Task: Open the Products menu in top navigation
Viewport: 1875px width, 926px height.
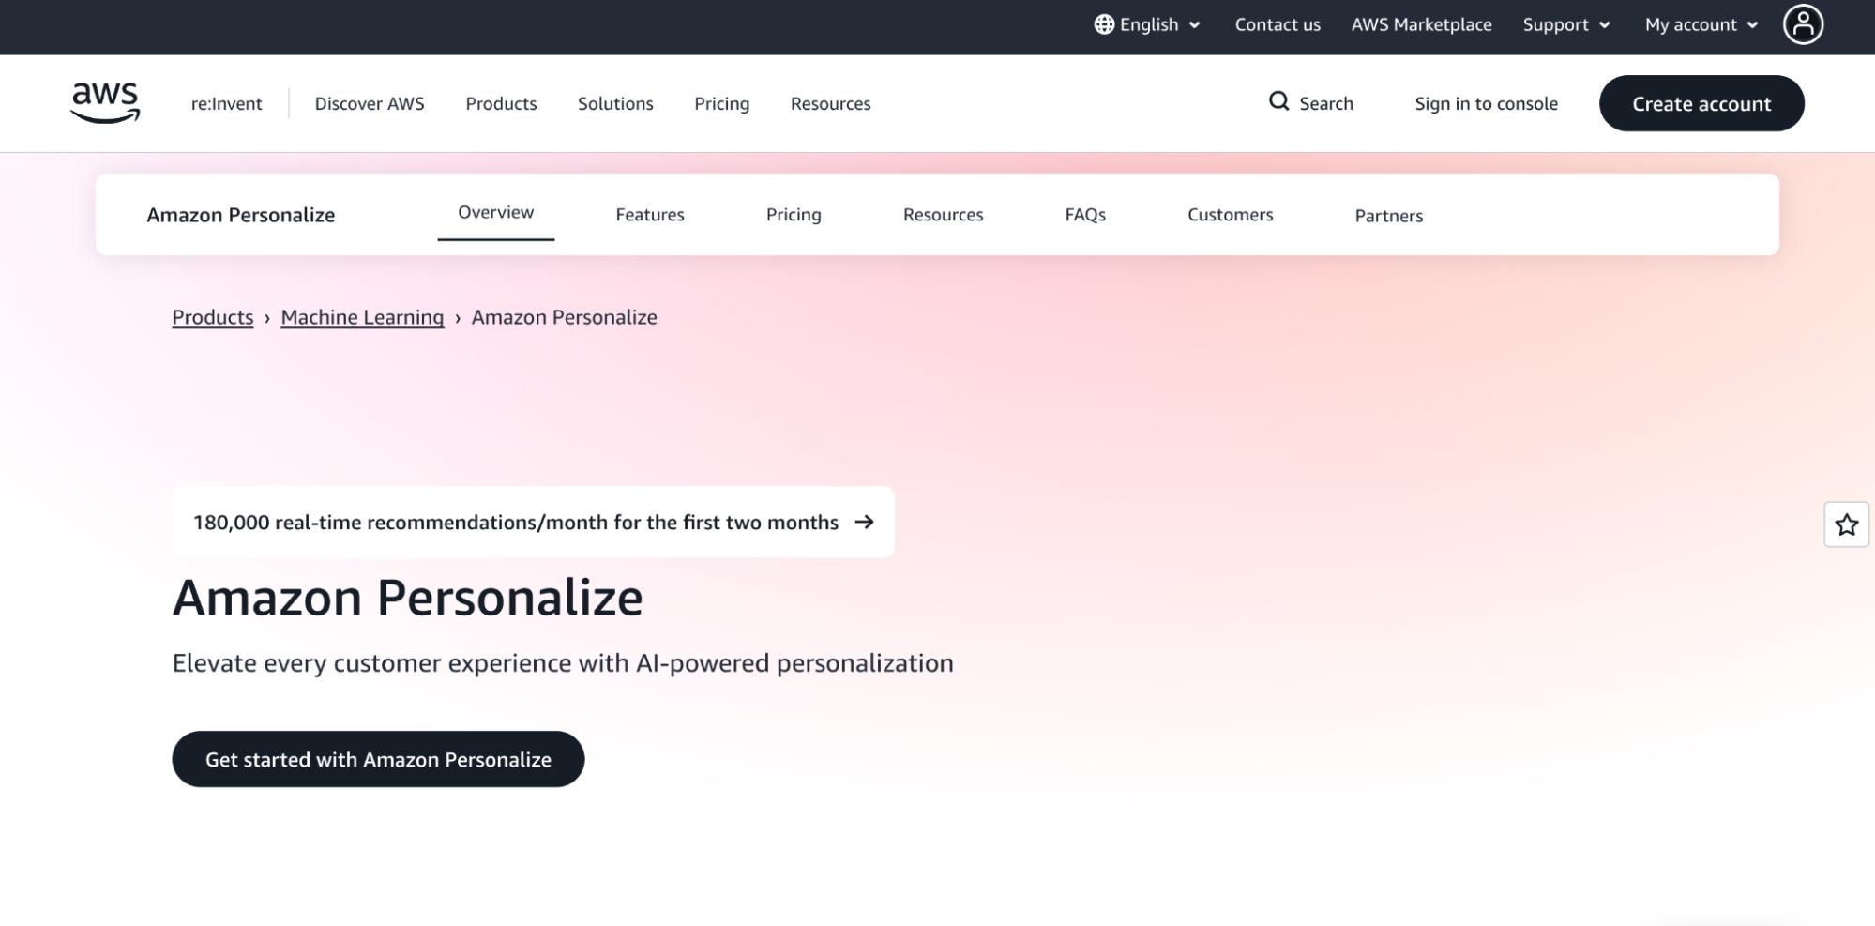Action: click(501, 103)
